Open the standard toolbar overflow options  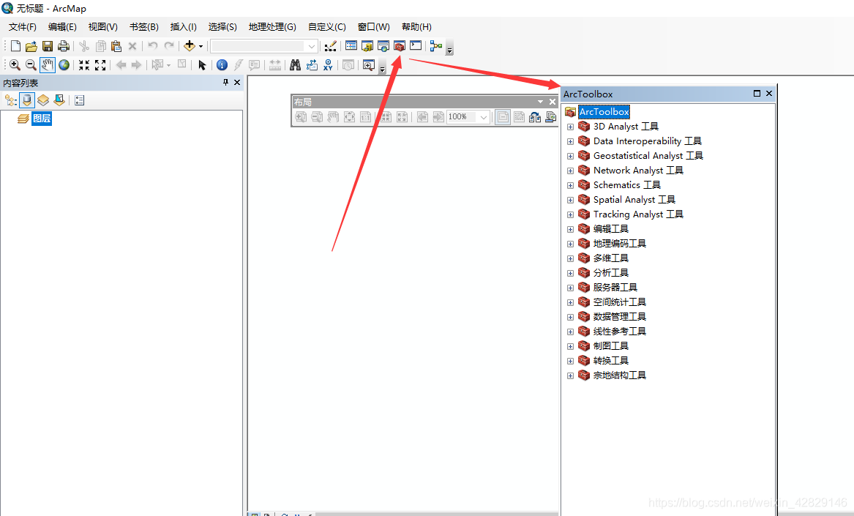449,49
